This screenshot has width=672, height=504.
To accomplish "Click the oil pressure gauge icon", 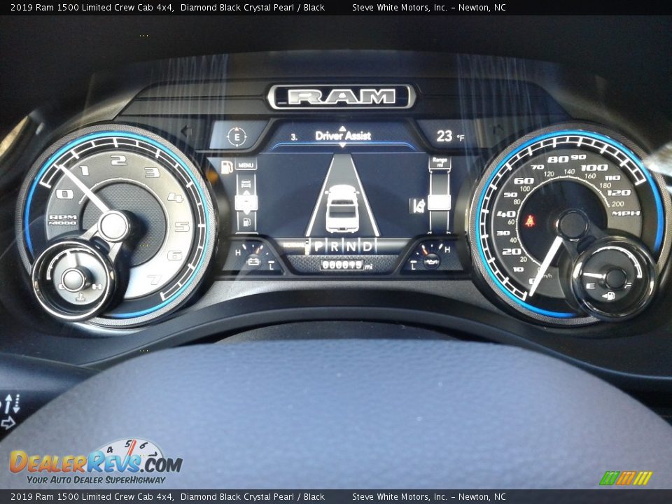I will click(430, 261).
